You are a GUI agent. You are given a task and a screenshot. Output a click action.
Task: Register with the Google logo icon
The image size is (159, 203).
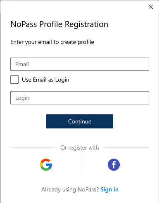pyautogui.click(x=46, y=164)
